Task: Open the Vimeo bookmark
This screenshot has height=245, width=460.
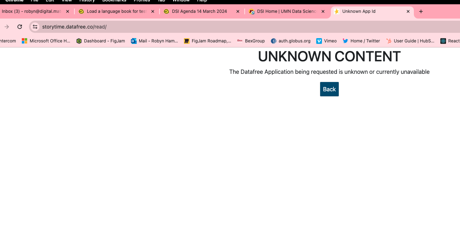Action: click(x=327, y=41)
